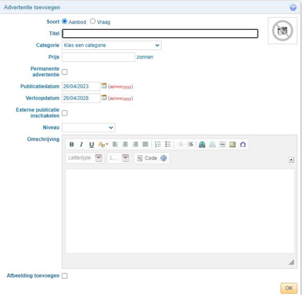Open the Categorie dropdown
Image resolution: width=302 pixels, height=295 pixels.
pyautogui.click(x=111, y=45)
